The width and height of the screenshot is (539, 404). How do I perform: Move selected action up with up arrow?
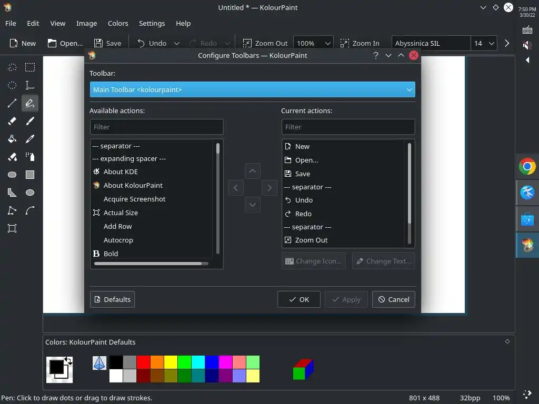tap(252, 171)
